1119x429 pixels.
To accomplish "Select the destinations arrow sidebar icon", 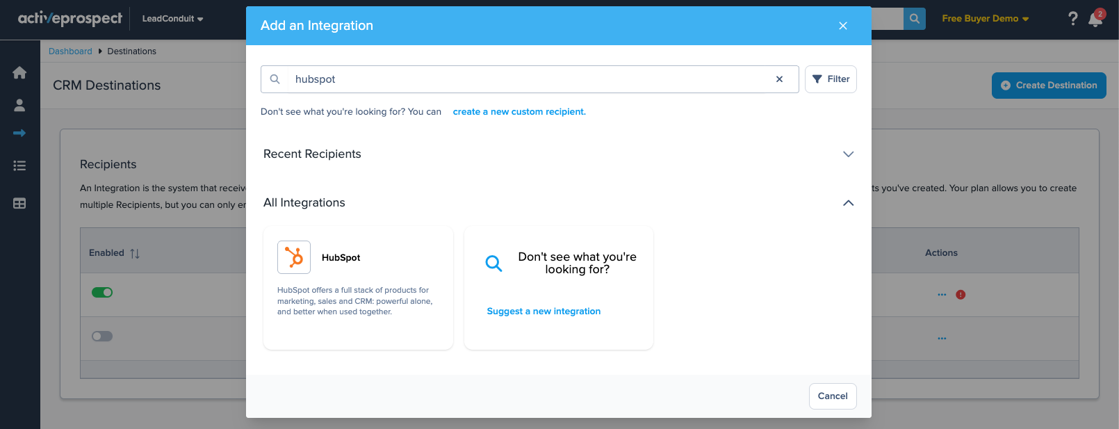I will pos(19,133).
